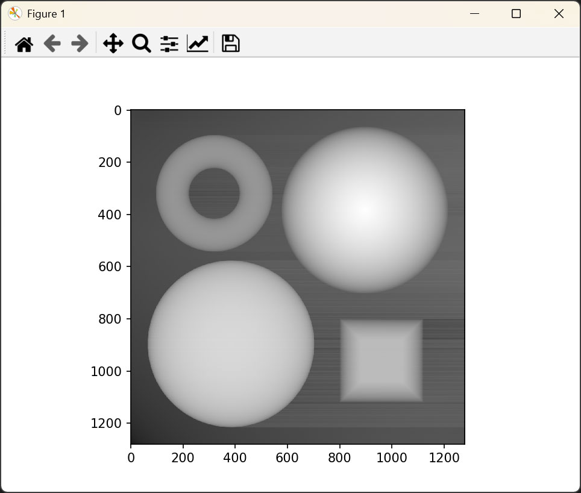Image resolution: width=581 pixels, height=493 pixels.
Task: Maximize the Figure 1 window
Action: [x=516, y=14]
